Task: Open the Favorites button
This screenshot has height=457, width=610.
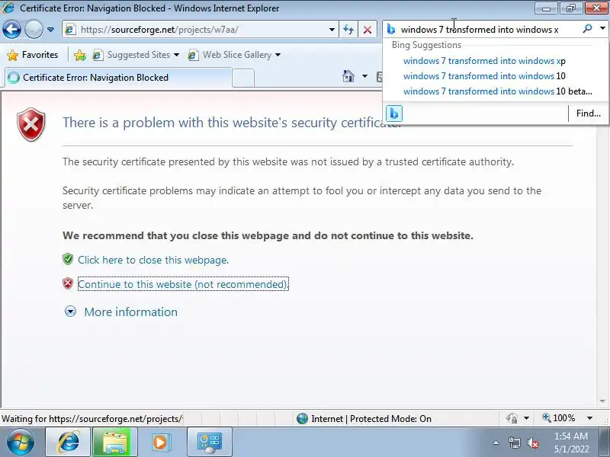Action: (x=33, y=55)
